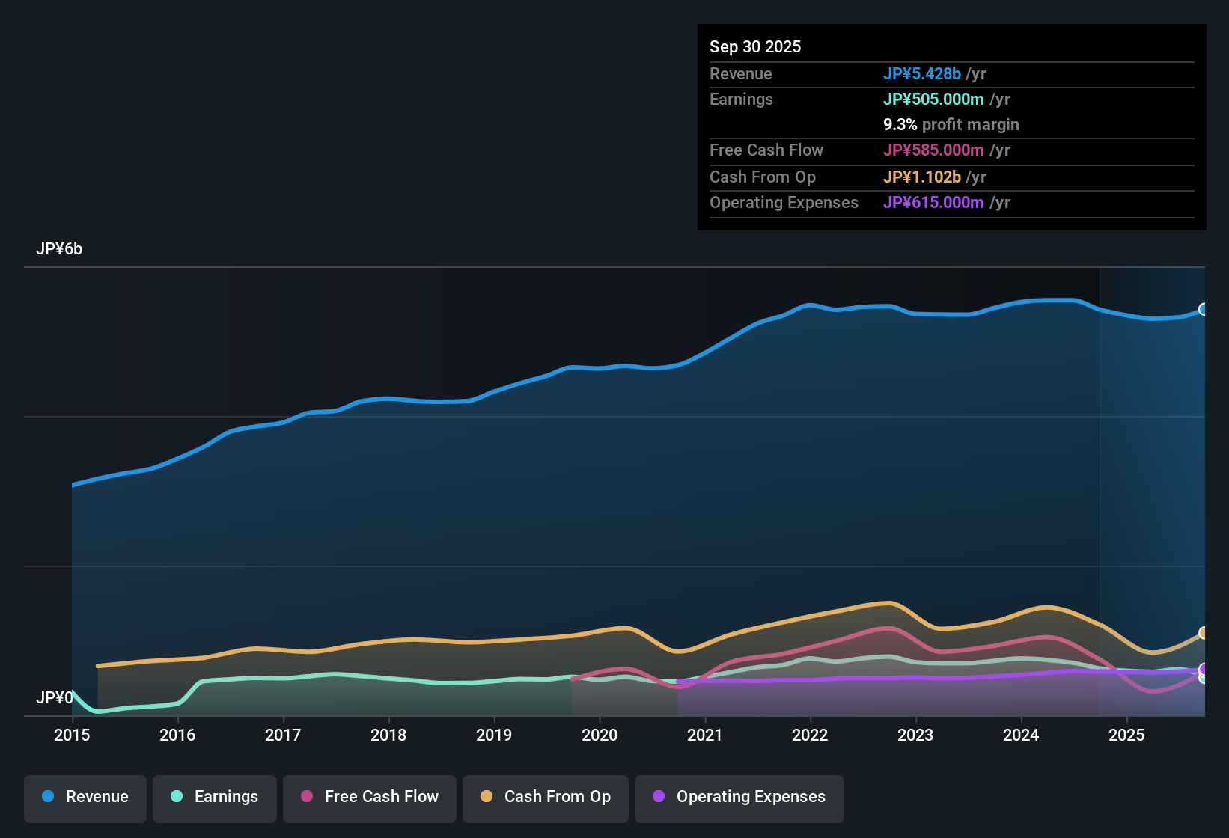Image resolution: width=1229 pixels, height=838 pixels.
Task: Click the blue Revenue endpoint marker on chart
Action: point(1204,309)
